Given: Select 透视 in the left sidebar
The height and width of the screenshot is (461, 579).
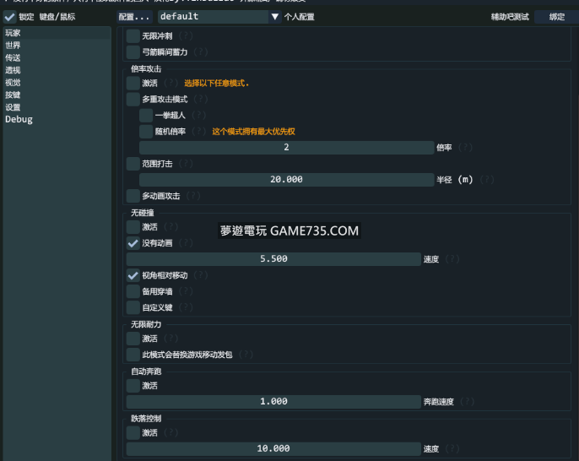Looking at the screenshot, I should (14, 70).
